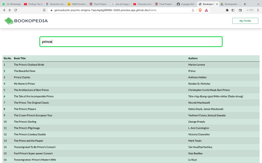Viewport: 262px width, 163px height.
Task: Select The Crown Prince's European Tour
Action: click(33, 116)
